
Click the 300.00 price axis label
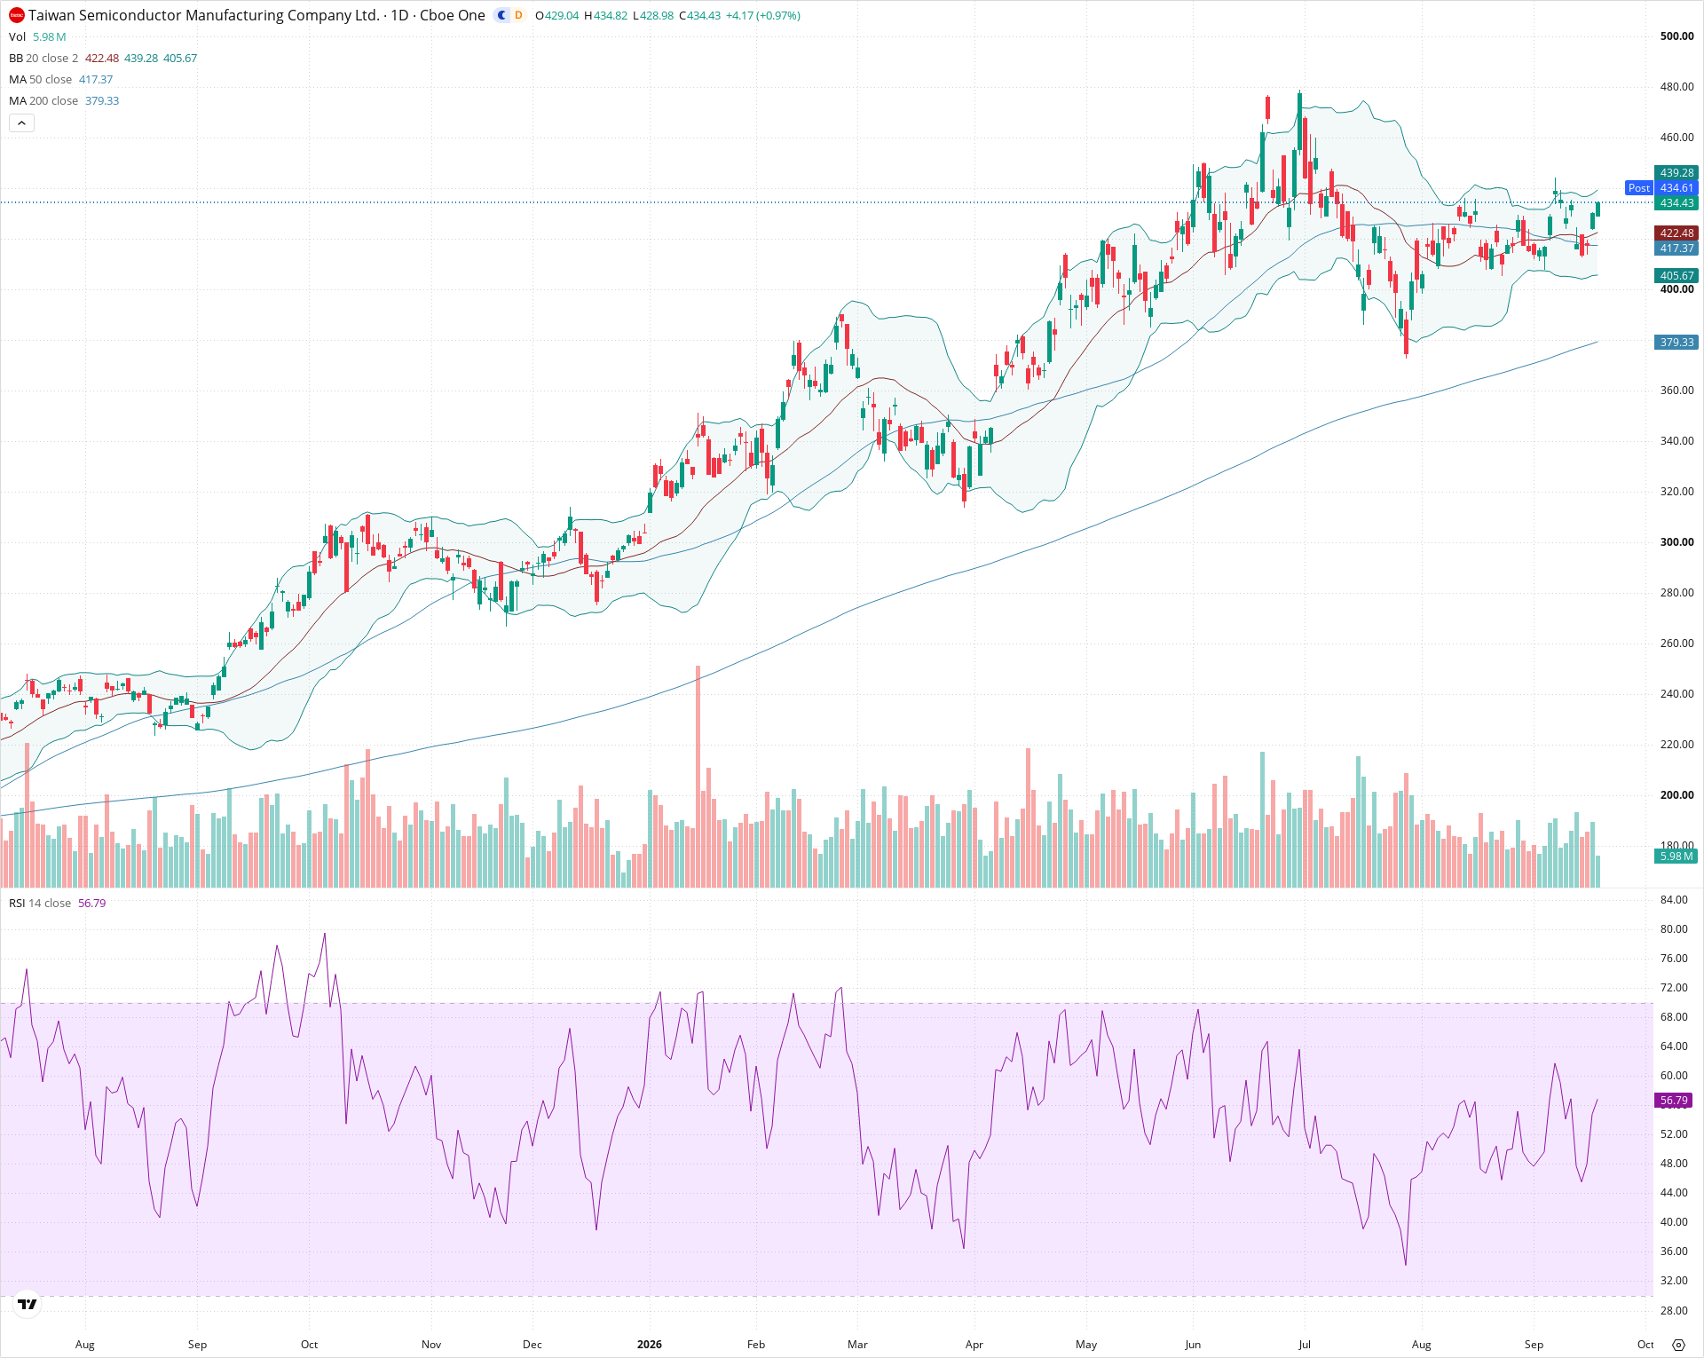(1676, 542)
